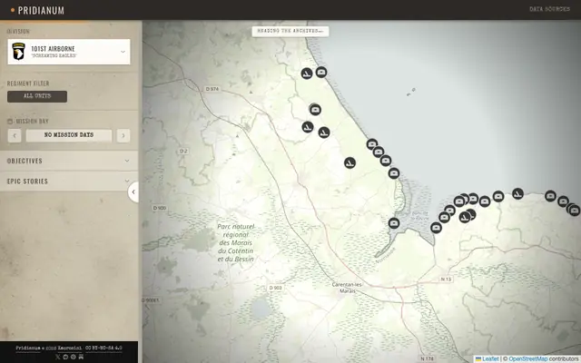Expand the Epic Stories section
This screenshot has width=581, height=363.
pos(69,181)
